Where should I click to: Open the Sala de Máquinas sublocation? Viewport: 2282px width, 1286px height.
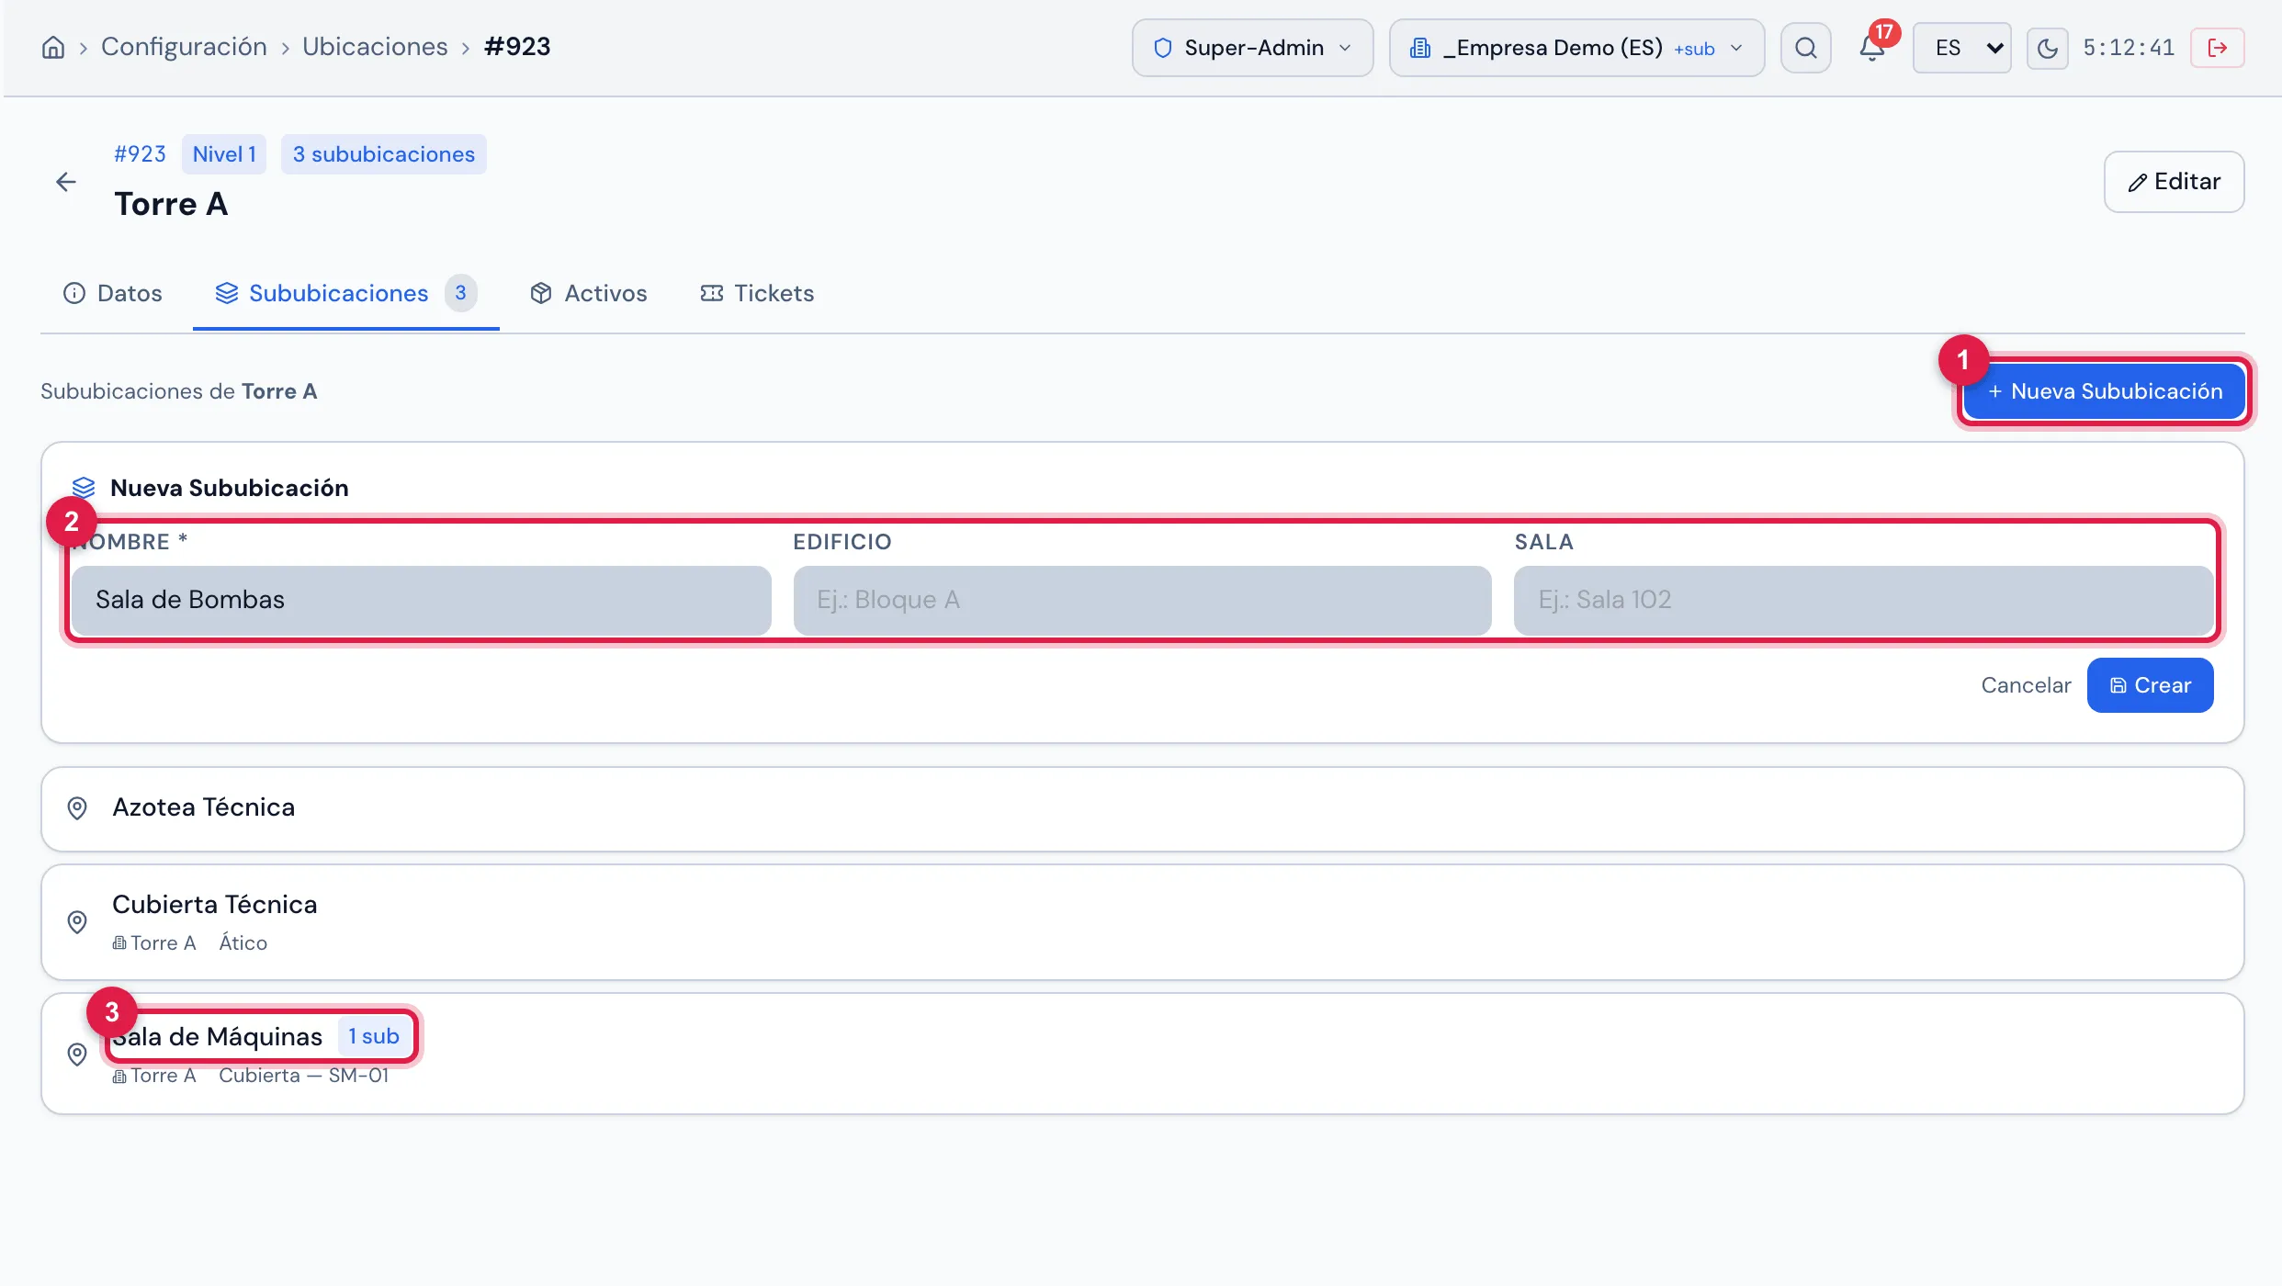coord(1142,1054)
